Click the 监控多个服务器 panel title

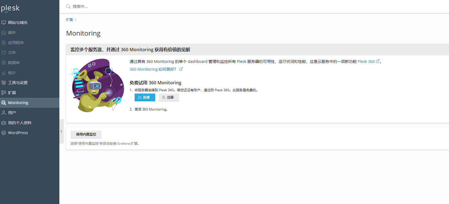[130, 50]
